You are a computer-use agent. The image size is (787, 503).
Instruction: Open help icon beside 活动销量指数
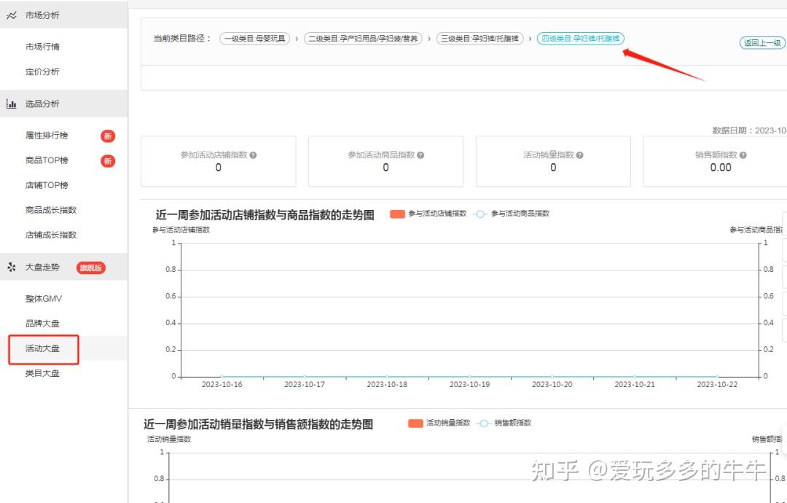(580, 155)
